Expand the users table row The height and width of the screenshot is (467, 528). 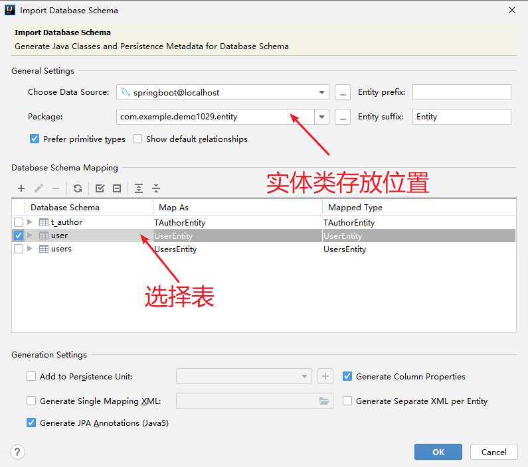[x=30, y=249]
